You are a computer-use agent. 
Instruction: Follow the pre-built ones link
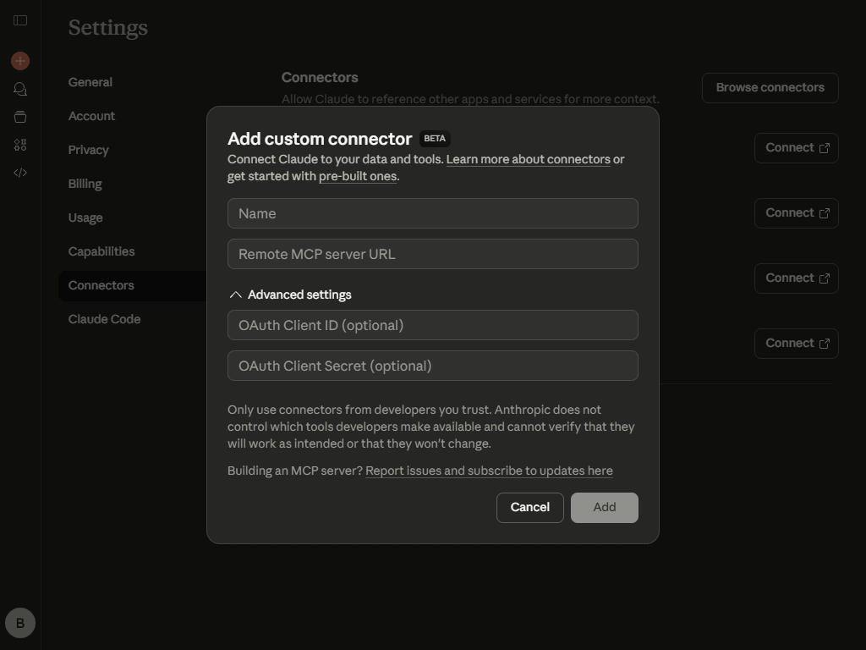[357, 176]
